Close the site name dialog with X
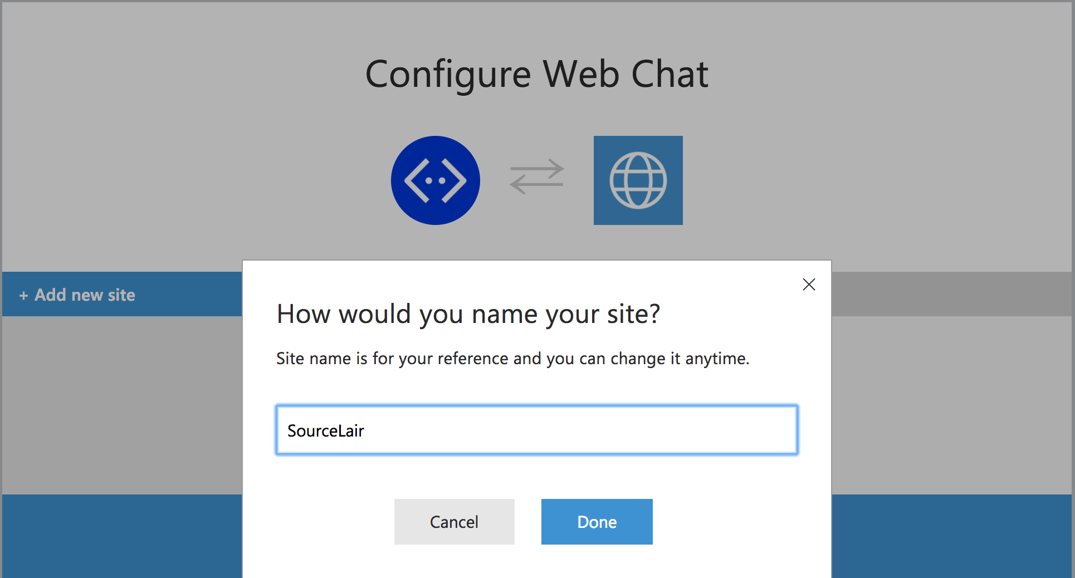1075x578 pixels. (x=809, y=285)
